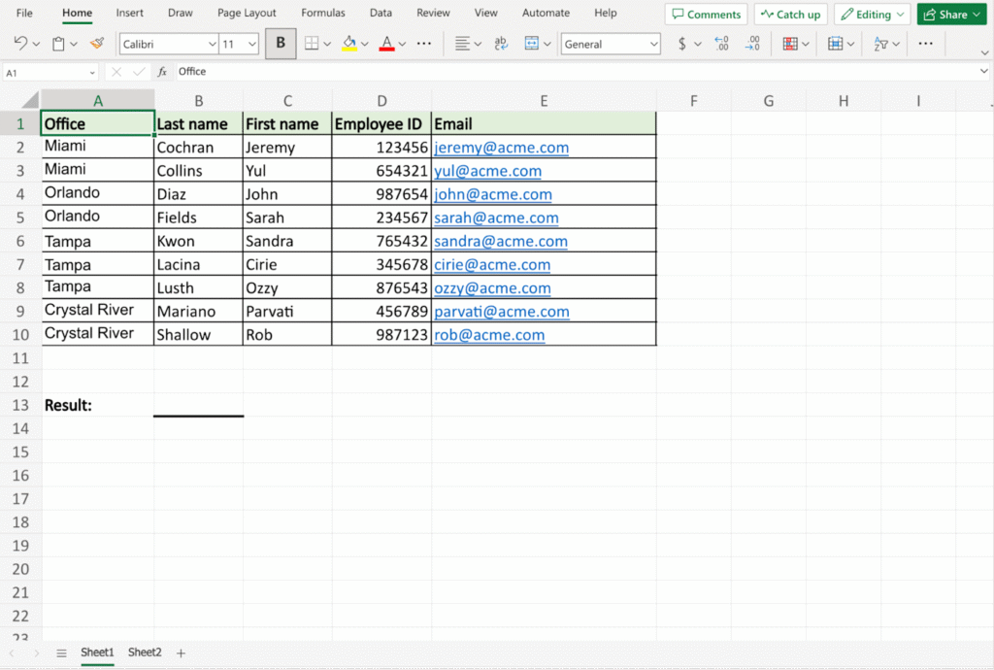
Task: Select the cell with Employee ID 987654
Action: (381, 194)
